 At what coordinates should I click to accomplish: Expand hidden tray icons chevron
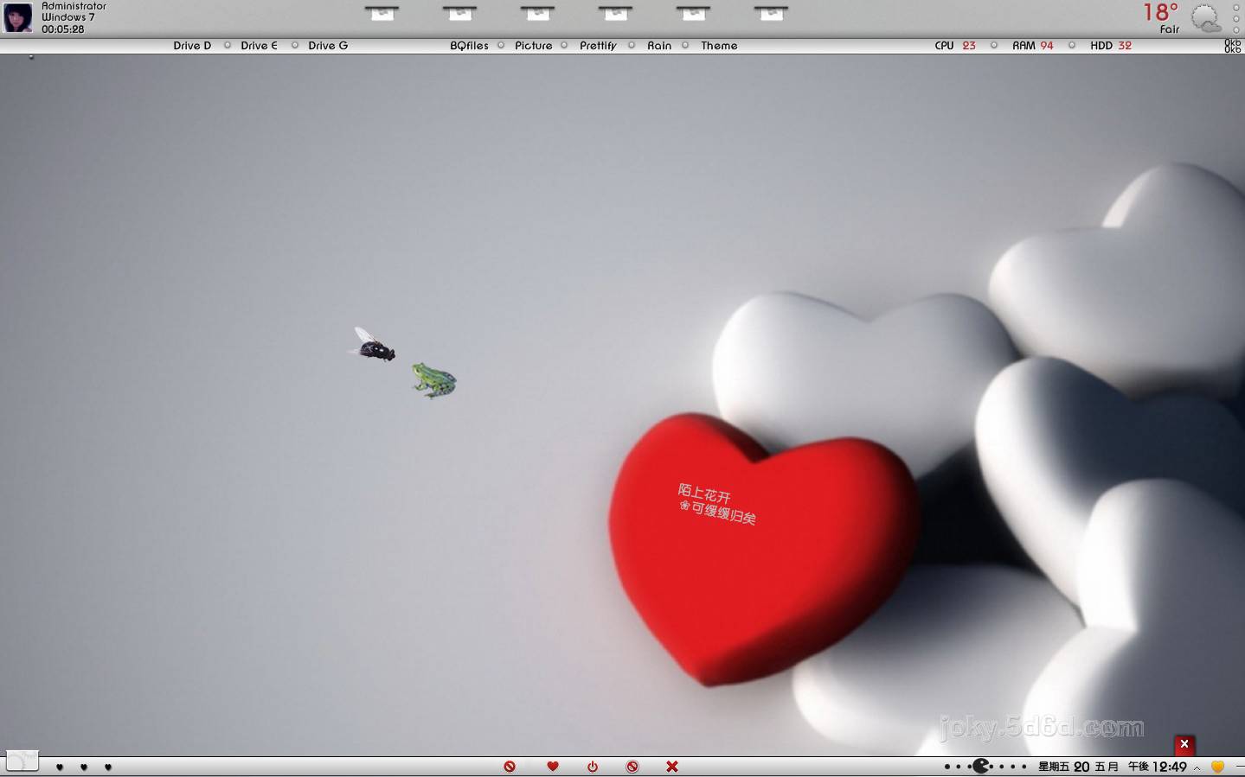coord(1197,767)
